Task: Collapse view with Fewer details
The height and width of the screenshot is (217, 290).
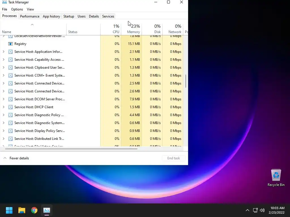Action: pyautogui.click(x=16, y=158)
